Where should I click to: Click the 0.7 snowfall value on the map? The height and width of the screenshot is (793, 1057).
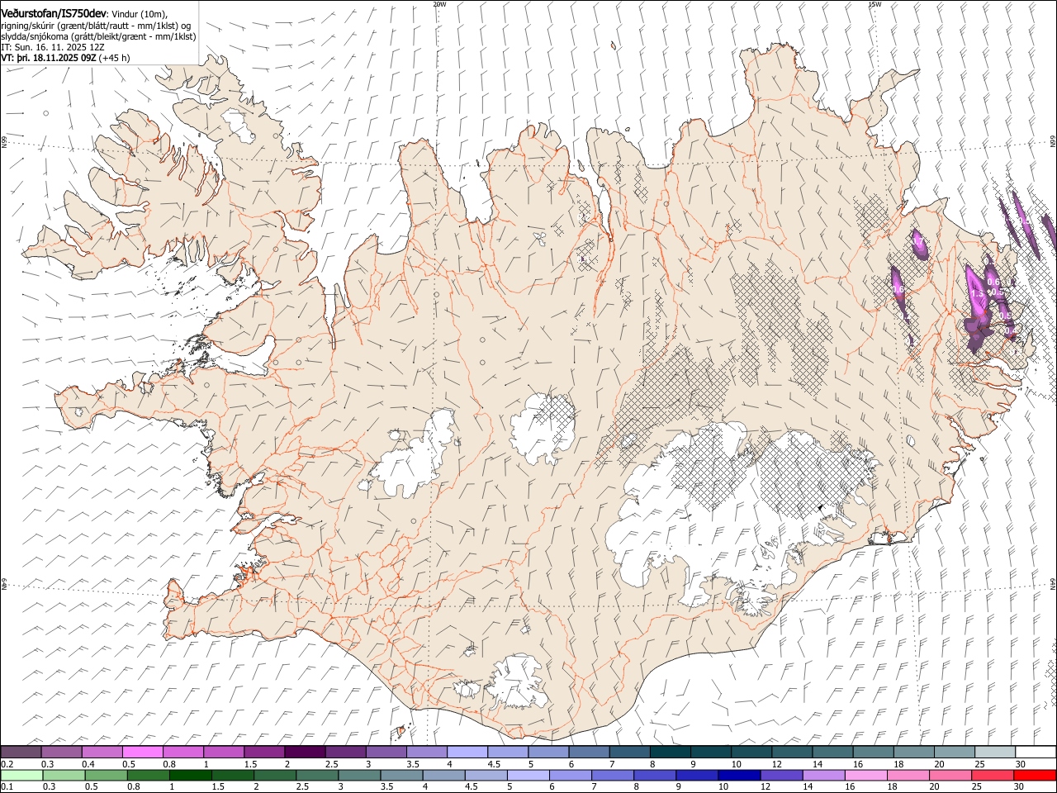tap(917, 241)
